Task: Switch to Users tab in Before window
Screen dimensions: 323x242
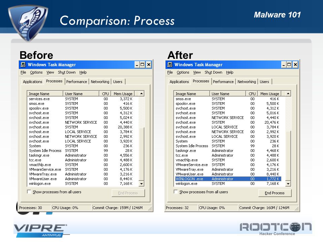Action: [x=118, y=82]
